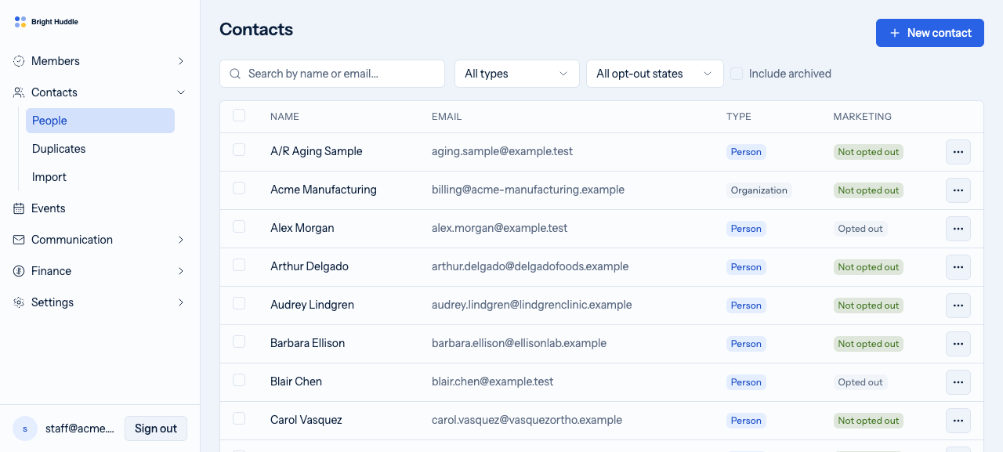Open actions menu for Carol Vasquez
This screenshot has width=1003, height=452.
(958, 421)
